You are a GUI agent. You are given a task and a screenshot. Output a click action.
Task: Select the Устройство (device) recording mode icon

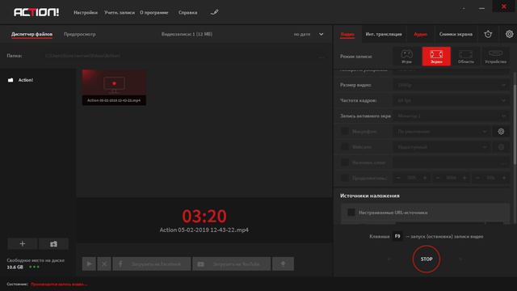(495, 57)
